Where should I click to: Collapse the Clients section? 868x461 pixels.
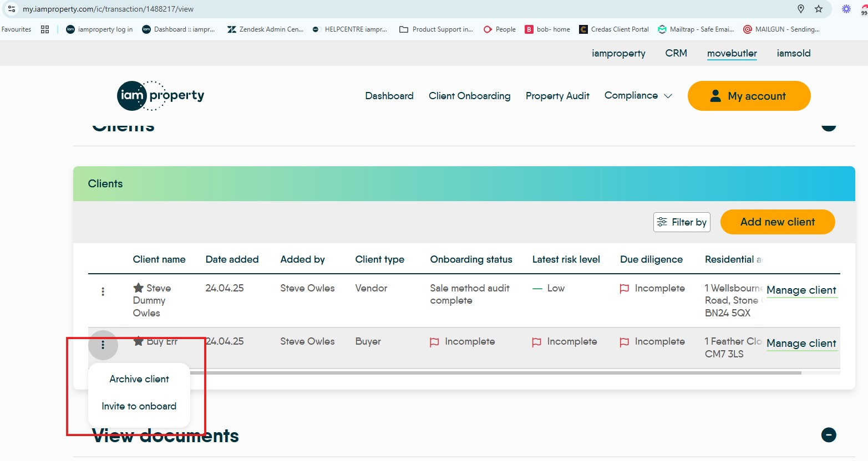(829, 125)
